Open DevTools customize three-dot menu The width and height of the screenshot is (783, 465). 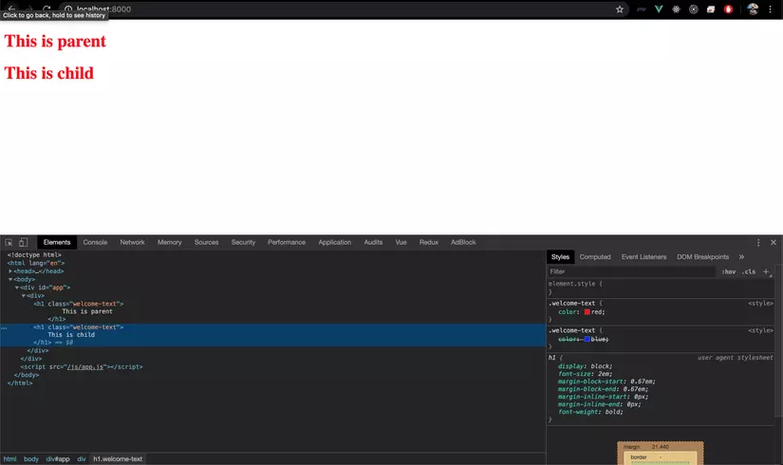pyautogui.click(x=758, y=242)
